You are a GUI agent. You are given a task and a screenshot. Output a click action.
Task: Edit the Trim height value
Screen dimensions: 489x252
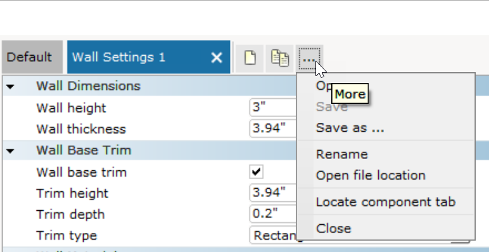pos(273,192)
